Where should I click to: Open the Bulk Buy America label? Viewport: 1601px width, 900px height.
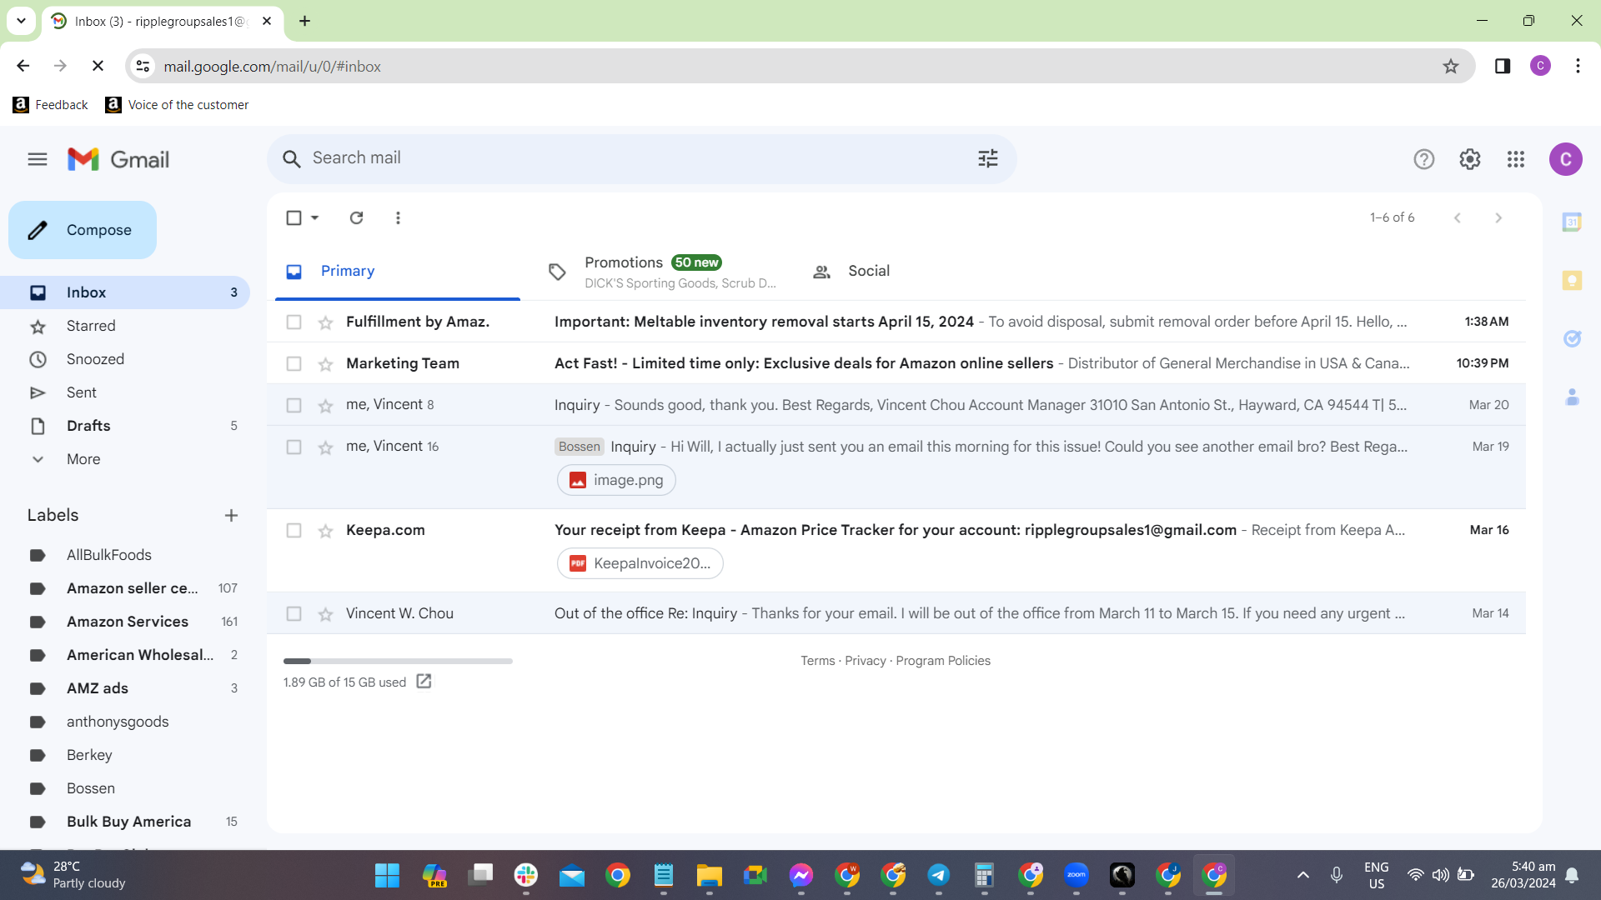(129, 822)
